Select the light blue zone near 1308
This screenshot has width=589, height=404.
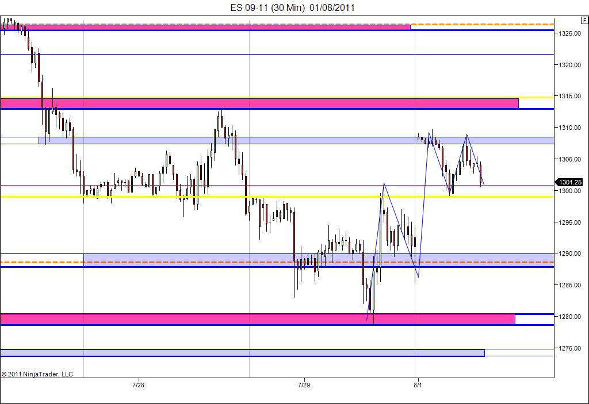click(x=296, y=140)
